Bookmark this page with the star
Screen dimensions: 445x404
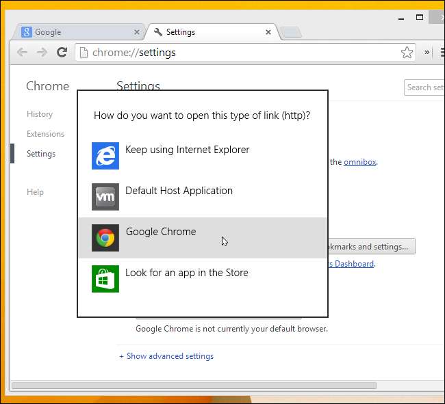(x=407, y=53)
